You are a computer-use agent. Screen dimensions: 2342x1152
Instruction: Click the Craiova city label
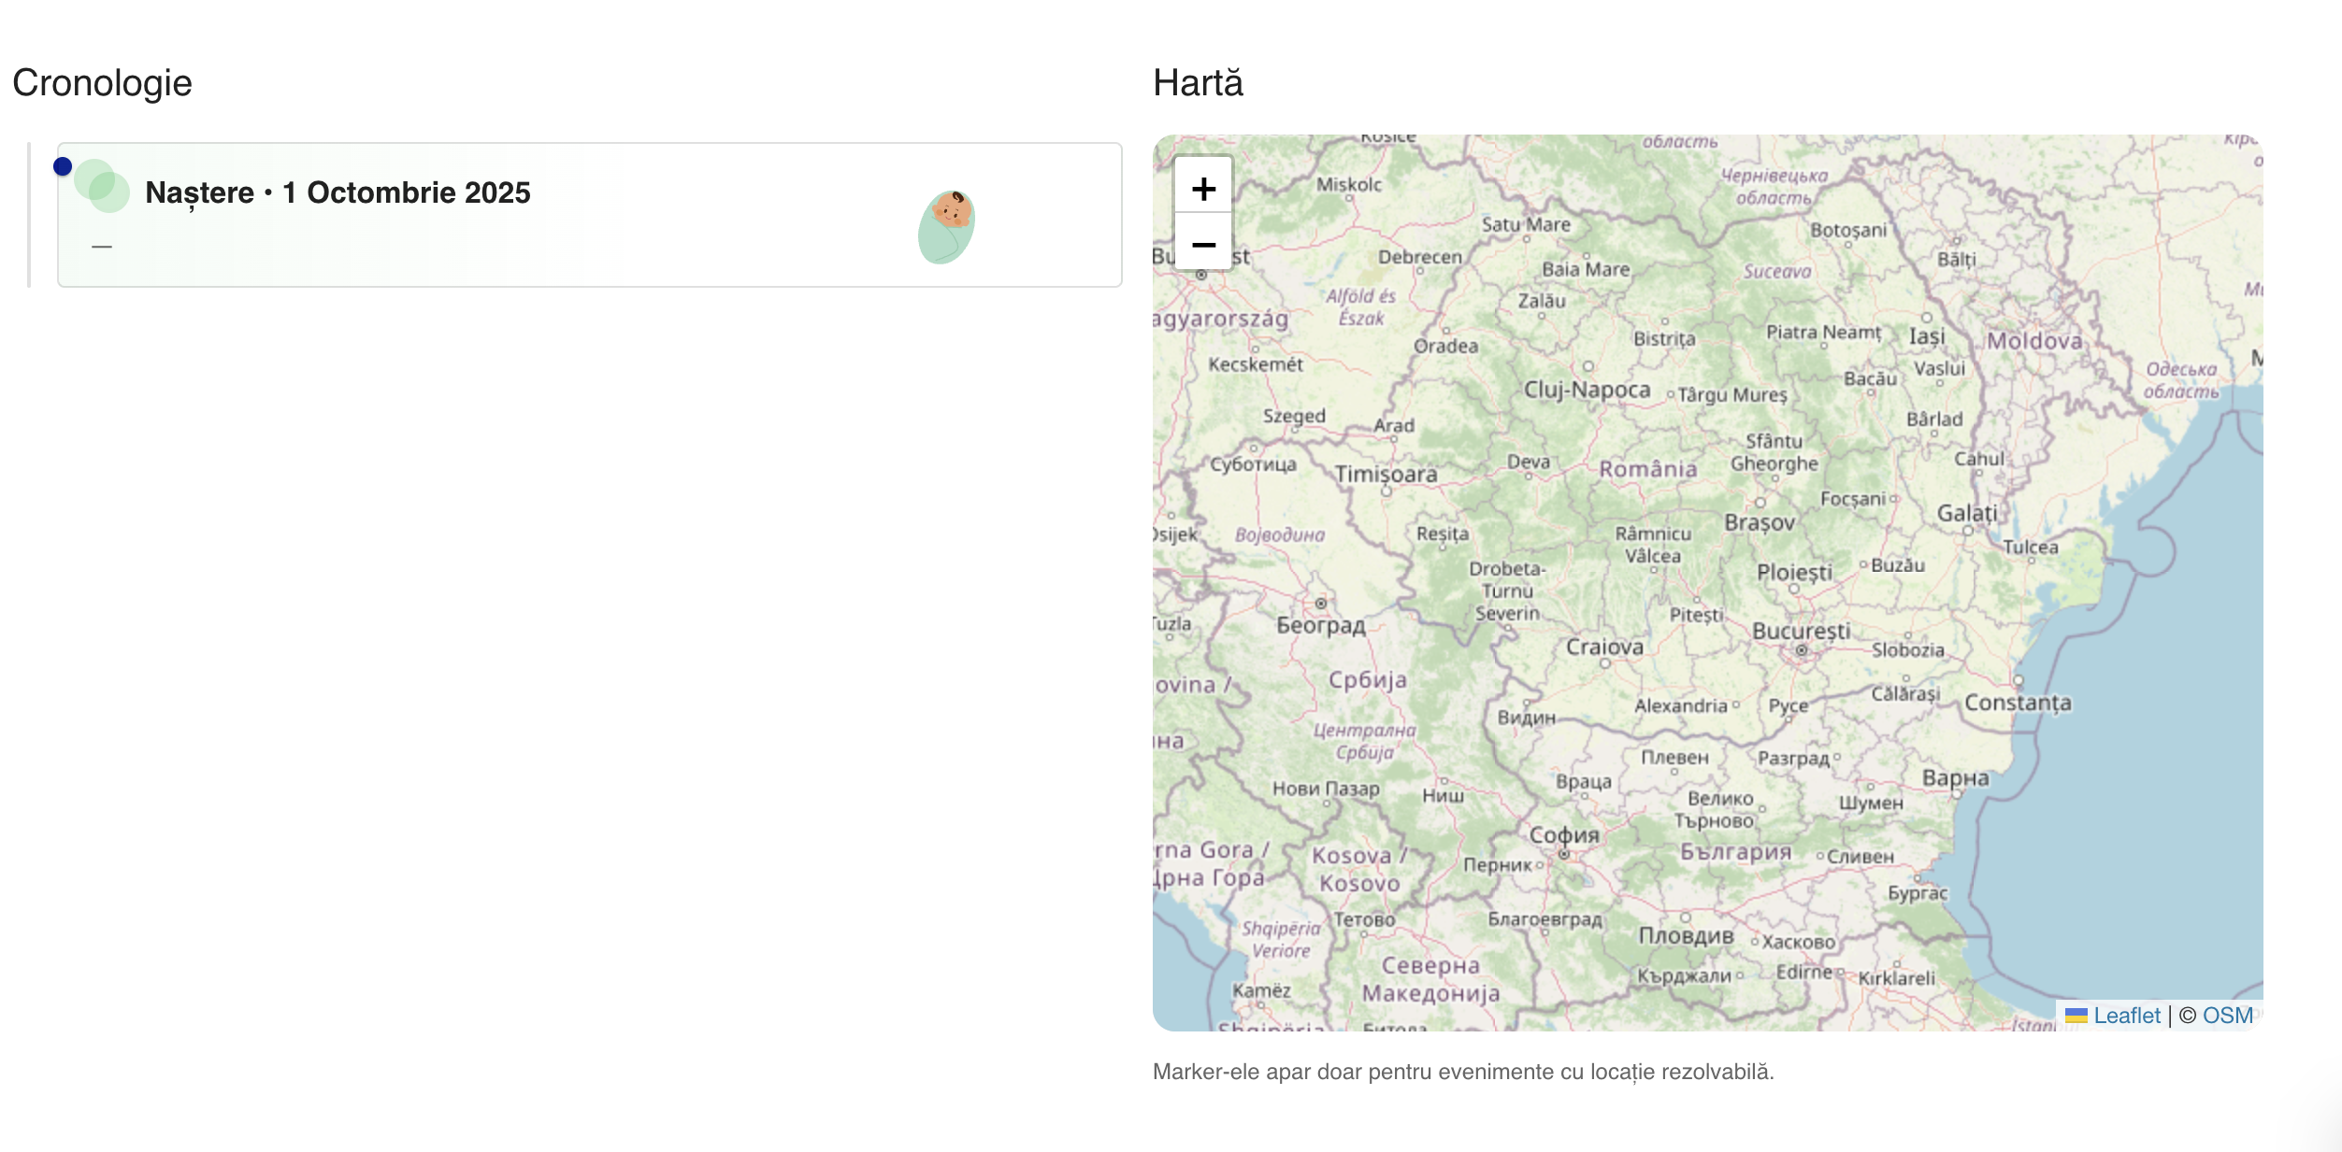[1604, 647]
